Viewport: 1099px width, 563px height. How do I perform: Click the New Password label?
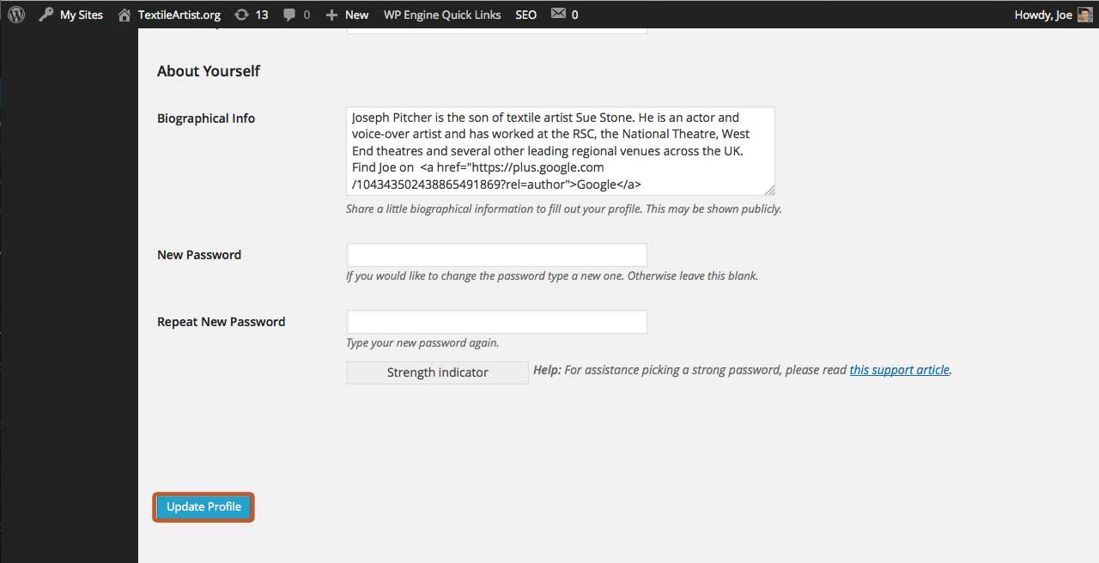click(x=199, y=255)
